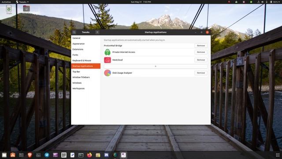Open Discord from the dock

[107, 155]
